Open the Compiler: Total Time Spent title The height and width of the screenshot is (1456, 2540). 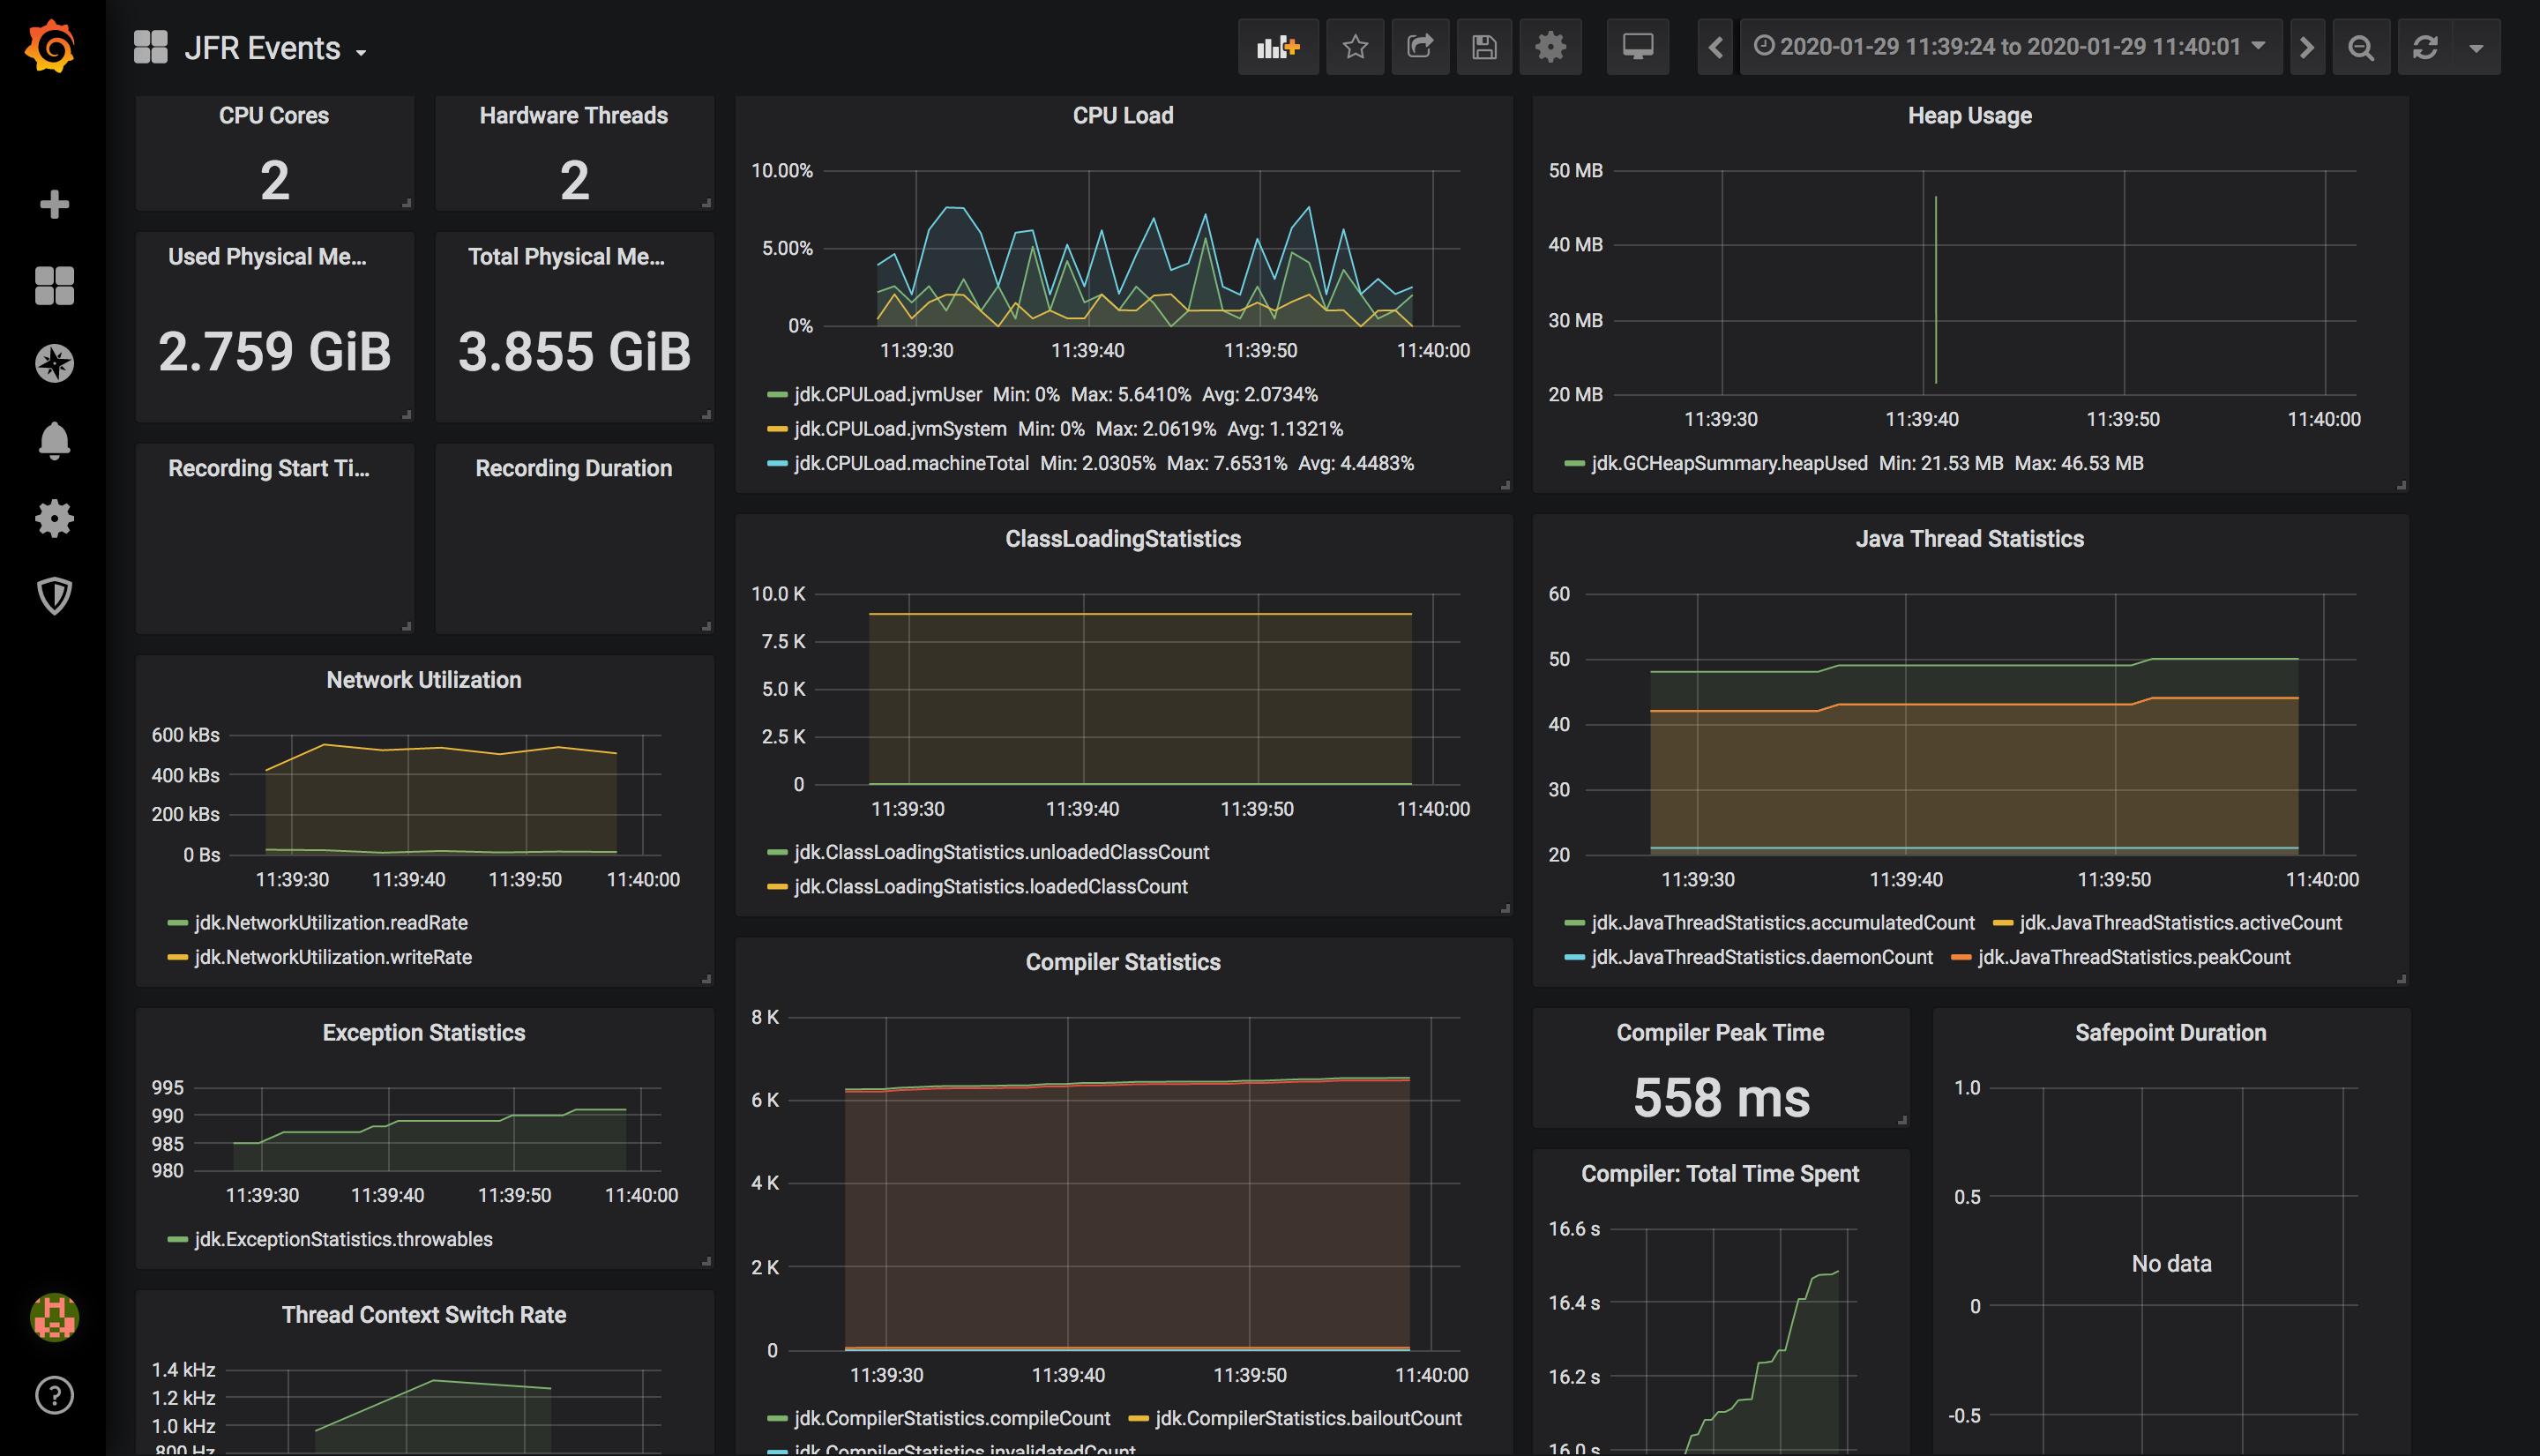(x=1720, y=1173)
